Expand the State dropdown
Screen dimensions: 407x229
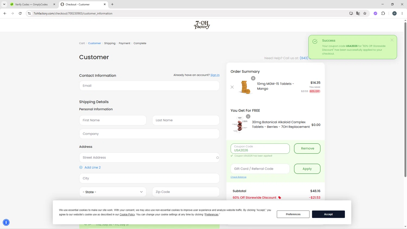[x=113, y=192]
